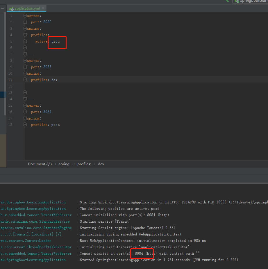Viewport: 268px width, 269px height.
Task: Click 'Starting Servlet engine' console line
Action: coord(128,228)
